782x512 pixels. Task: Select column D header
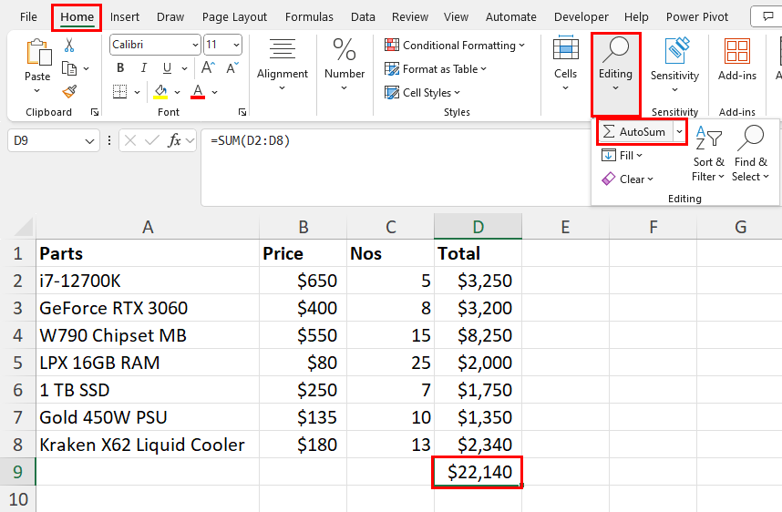pos(478,227)
